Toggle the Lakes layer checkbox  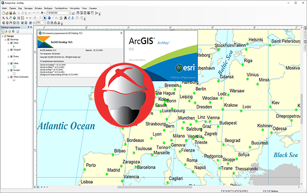12,63
